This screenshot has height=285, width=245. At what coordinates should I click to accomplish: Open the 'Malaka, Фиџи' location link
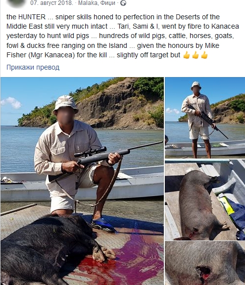click(x=97, y=3)
